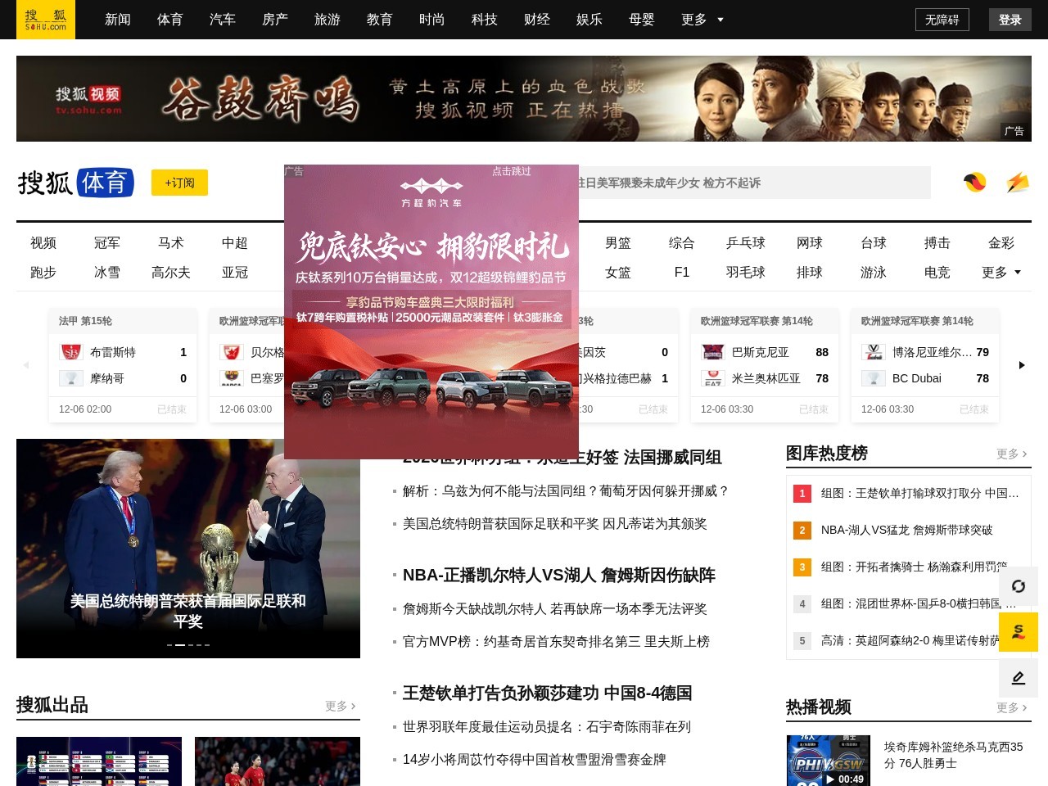The width and height of the screenshot is (1048, 786).
Task: Click the yellow +订阅 subscribe button
Action: (x=179, y=183)
